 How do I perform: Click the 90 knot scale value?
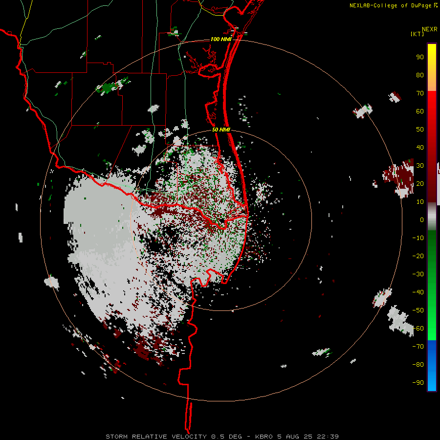420,57
